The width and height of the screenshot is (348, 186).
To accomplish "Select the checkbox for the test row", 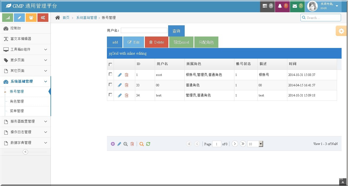I will (110, 95).
